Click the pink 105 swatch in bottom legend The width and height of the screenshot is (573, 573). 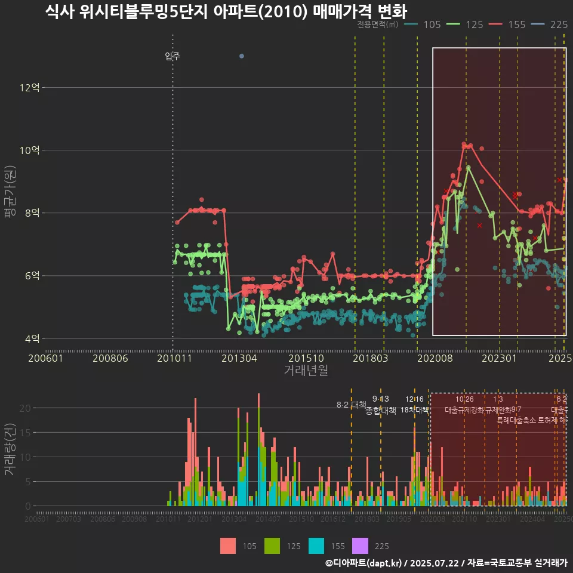click(x=227, y=546)
